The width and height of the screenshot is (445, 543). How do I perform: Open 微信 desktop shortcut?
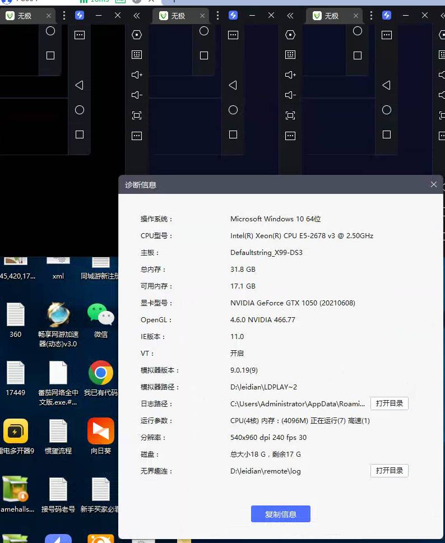pyautogui.click(x=101, y=321)
